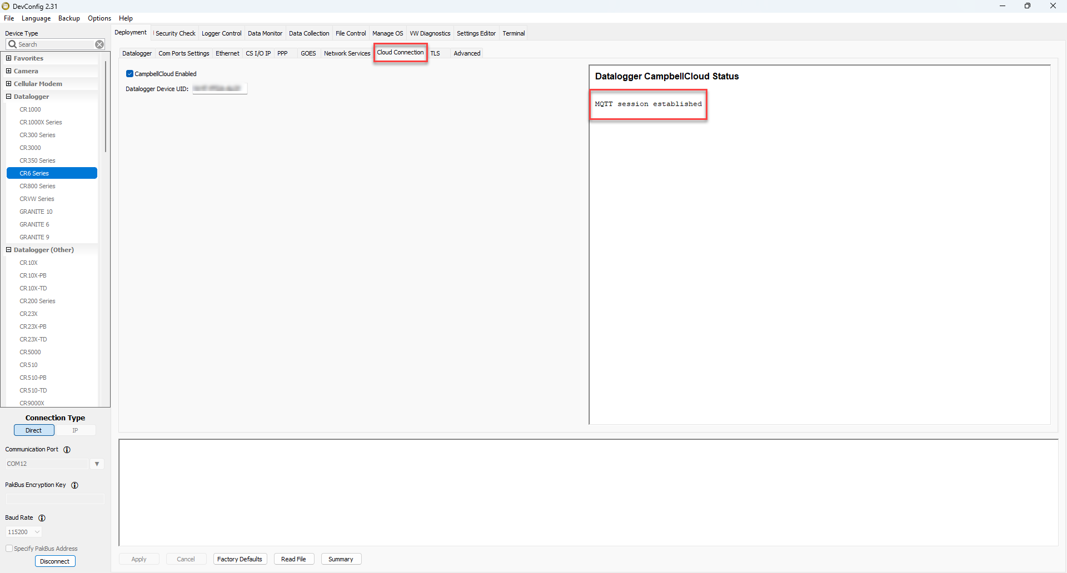Open the Baud Rate dropdown
Screen dimensions: 1067x573
pos(37,532)
